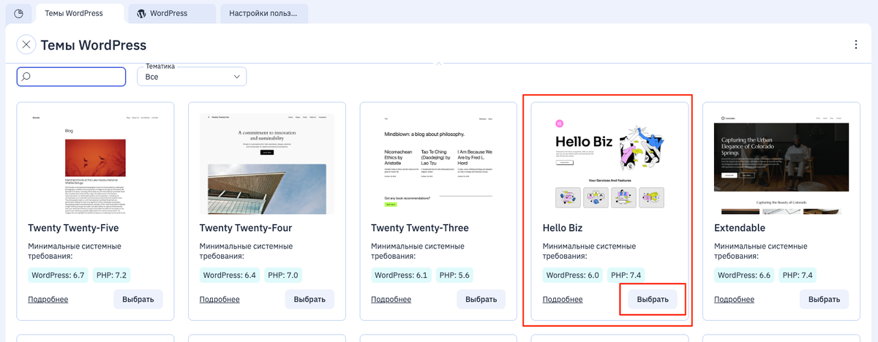Click the magnifier icon in search field
878x342 pixels.
pos(26,77)
